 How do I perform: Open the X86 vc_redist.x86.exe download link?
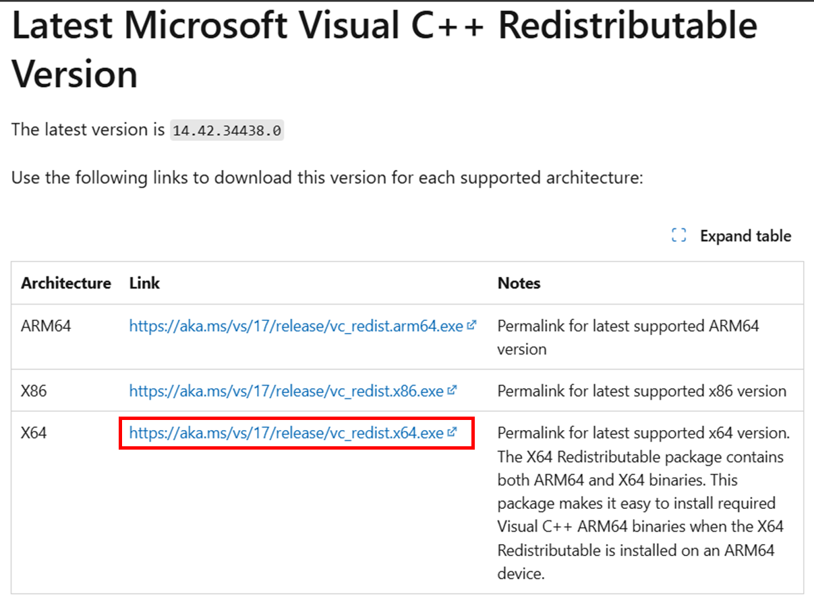click(x=287, y=391)
